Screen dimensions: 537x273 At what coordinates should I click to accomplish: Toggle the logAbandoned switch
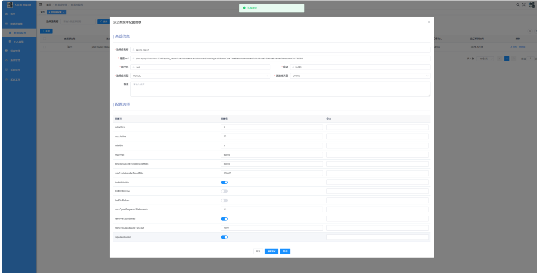tap(224, 237)
